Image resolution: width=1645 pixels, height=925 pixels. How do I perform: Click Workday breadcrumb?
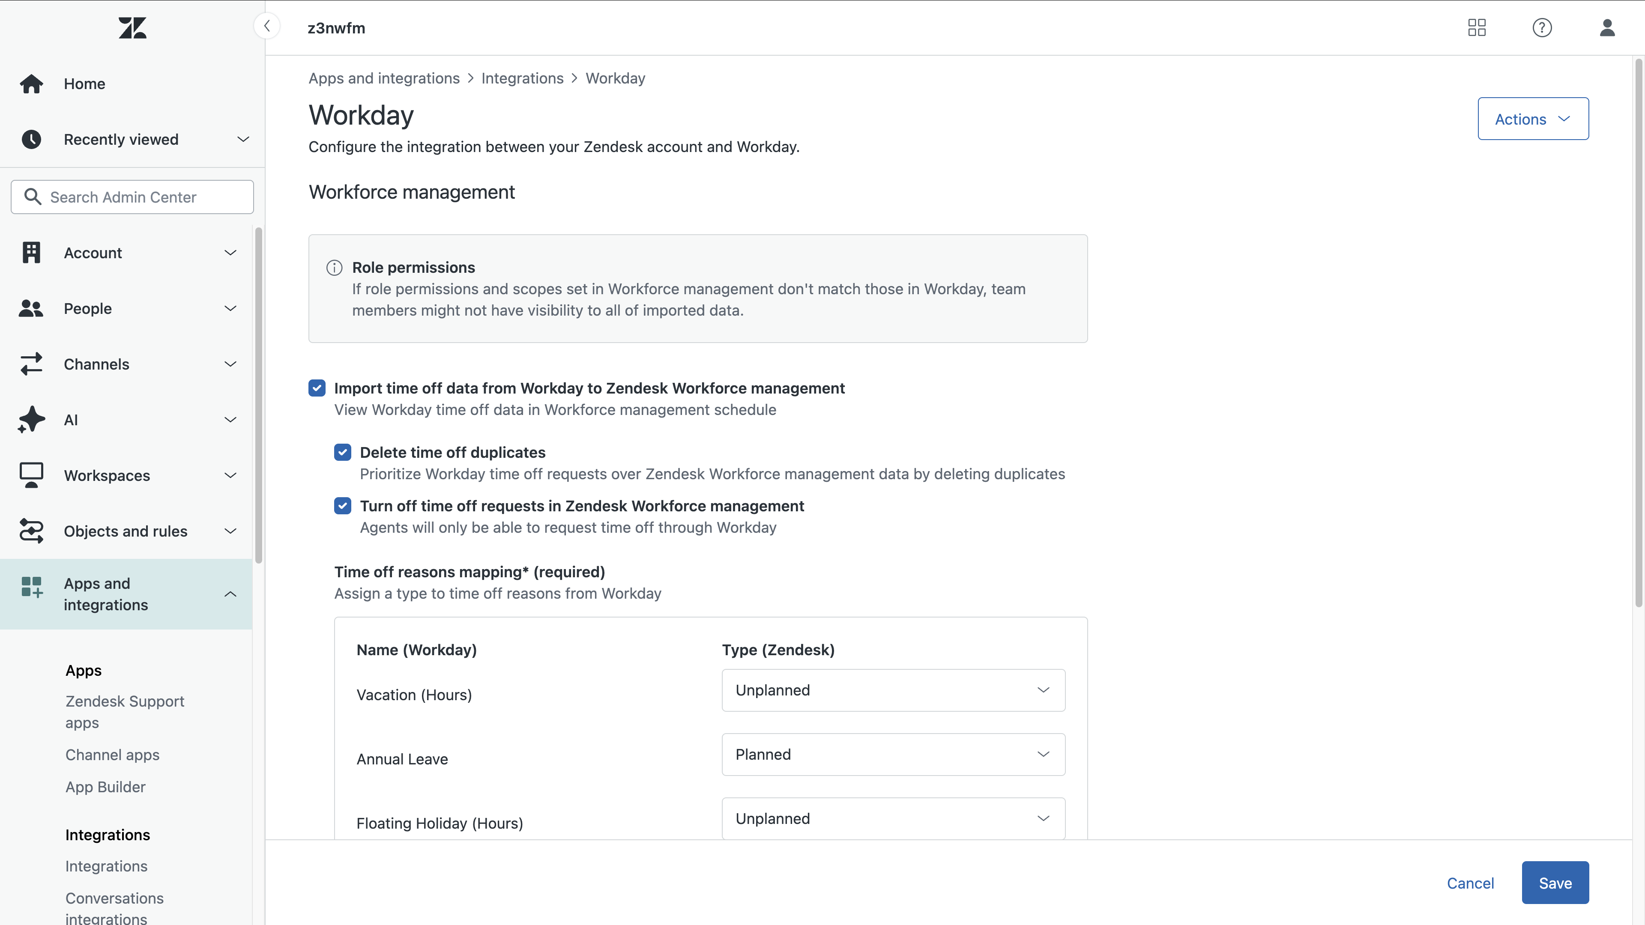pyautogui.click(x=615, y=78)
